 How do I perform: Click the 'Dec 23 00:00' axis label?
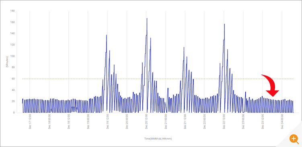point(243,122)
